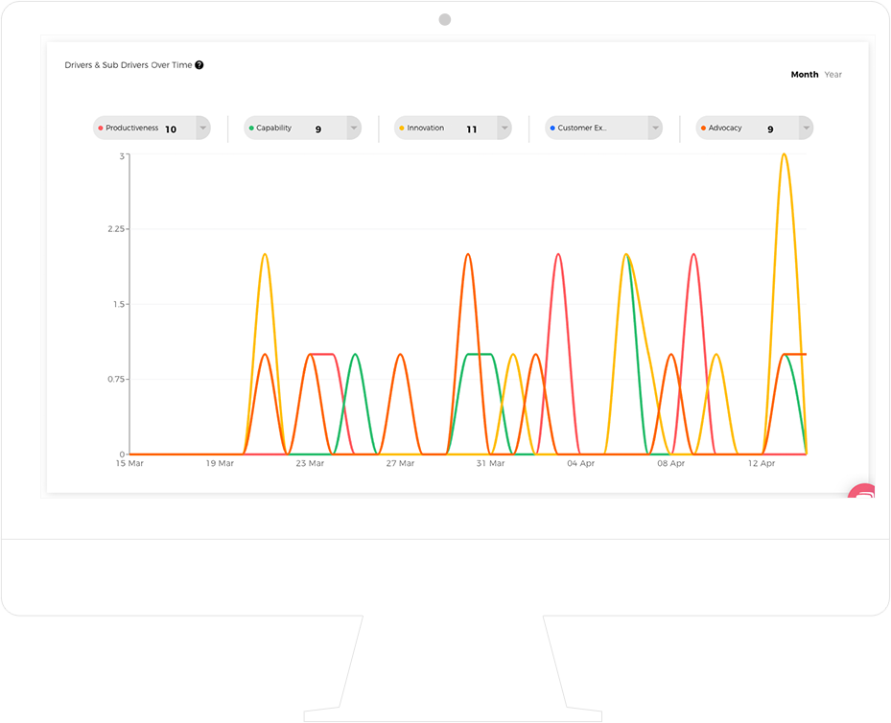Image resolution: width=891 pixels, height=723 pixels.
Task: Expand the Innovation dropdown arrow
Action: (504, 128)
